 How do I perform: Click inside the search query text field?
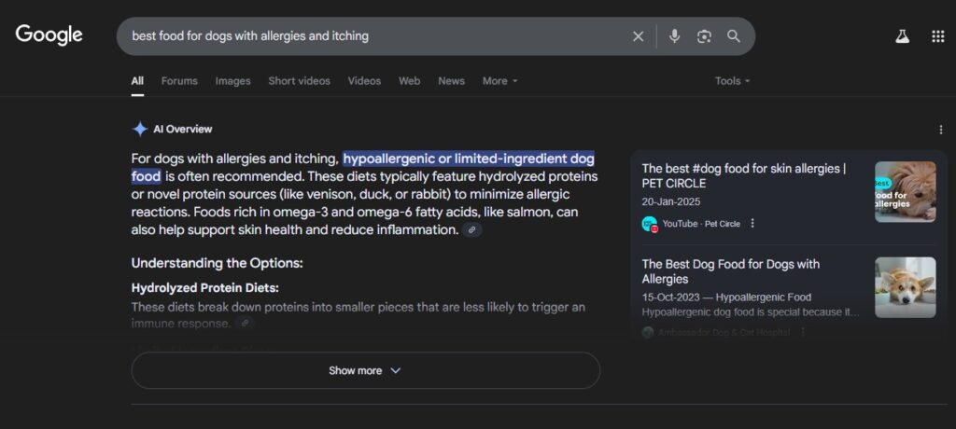[x=373, y=36]
